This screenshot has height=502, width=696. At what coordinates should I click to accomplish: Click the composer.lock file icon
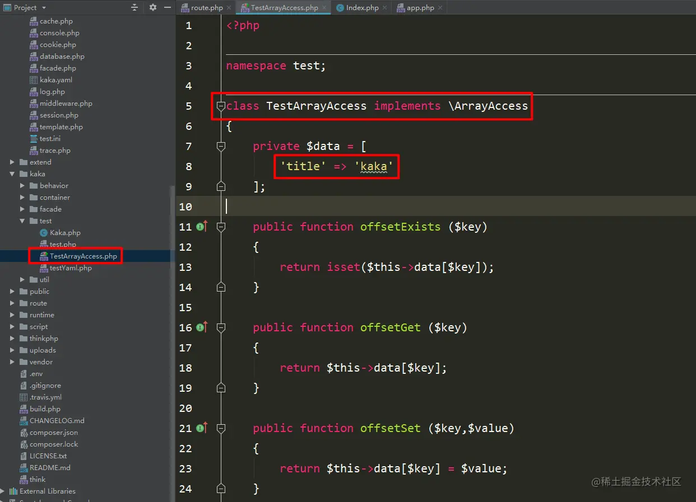[24, 444]
